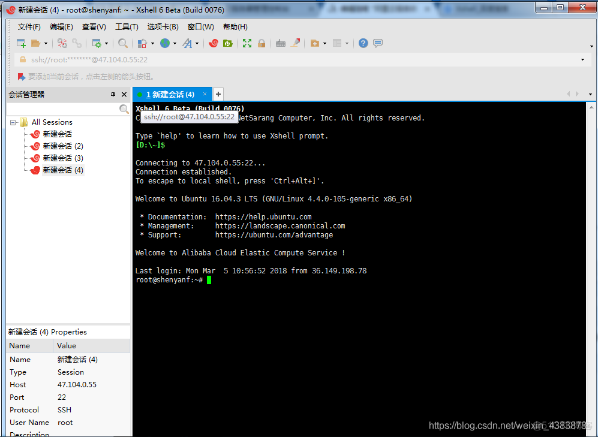Image resolution: width=598 pixels, height=437 pixels.
Task: Collapse the All Sessions tree node
Action: [13, 123]
